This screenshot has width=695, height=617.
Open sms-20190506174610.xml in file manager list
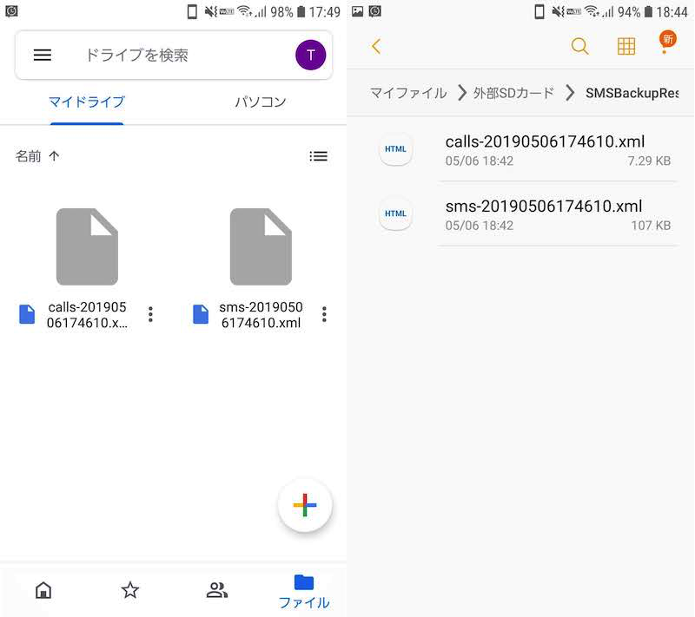pos(543,214)
